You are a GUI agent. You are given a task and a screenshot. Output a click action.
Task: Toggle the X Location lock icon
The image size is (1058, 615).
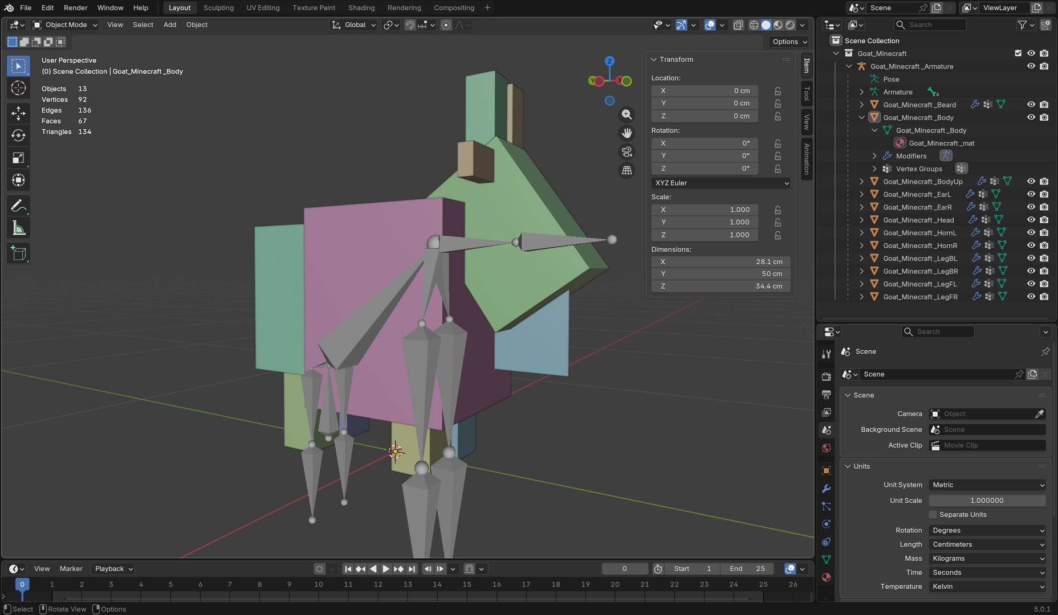tap(778, 91)
